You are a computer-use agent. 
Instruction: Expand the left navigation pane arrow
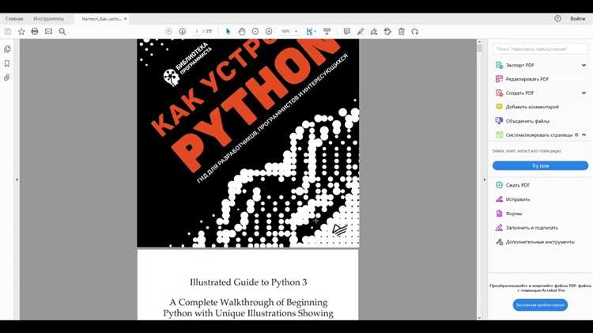pos(17,180)
